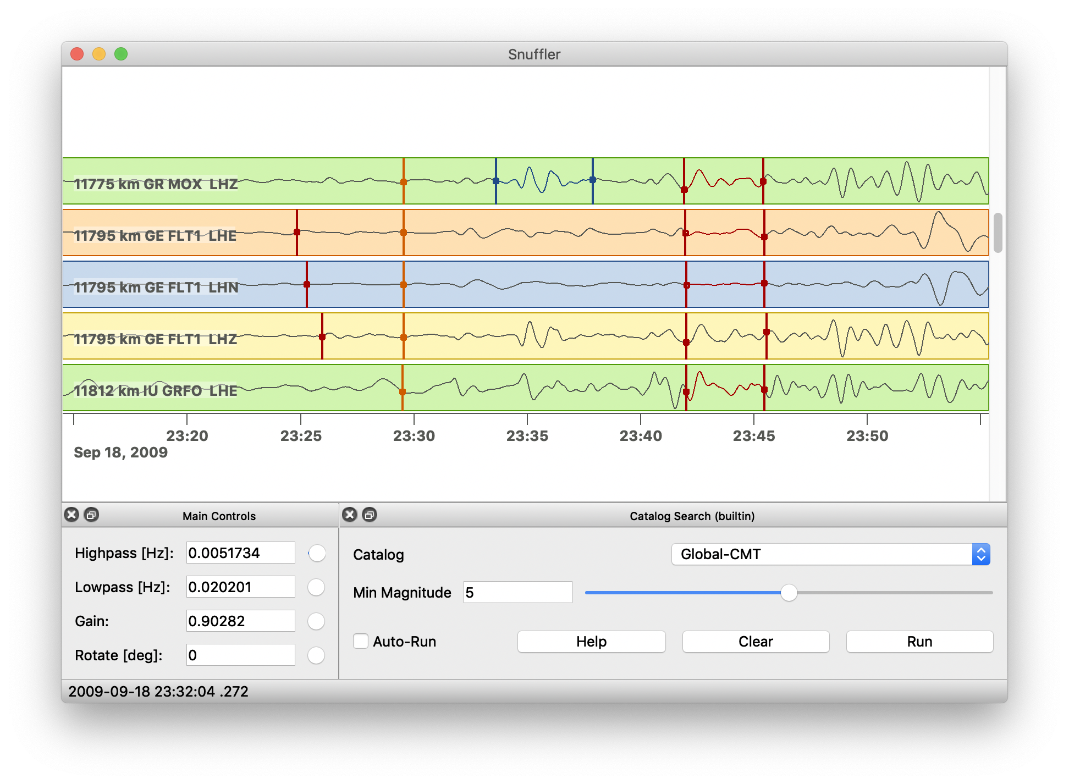This screenshot has width=1069, height=784.
Task: Click the Lowpass dial knob
Action: (316, 587)
